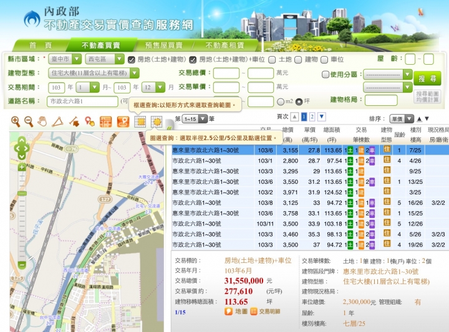Zoom out map with green minus
This screenshot has width=449, height=332.
(22, 265)
